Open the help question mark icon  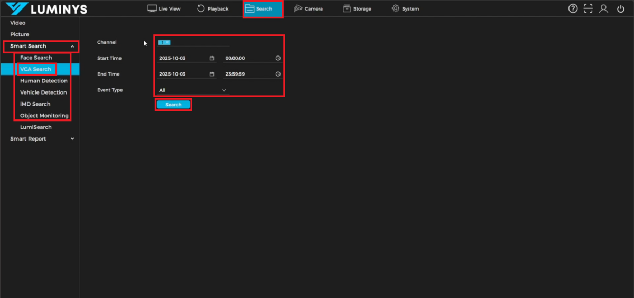(573, 8)
